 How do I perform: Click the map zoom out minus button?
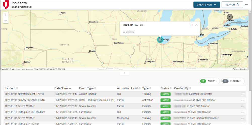(6, 21)
